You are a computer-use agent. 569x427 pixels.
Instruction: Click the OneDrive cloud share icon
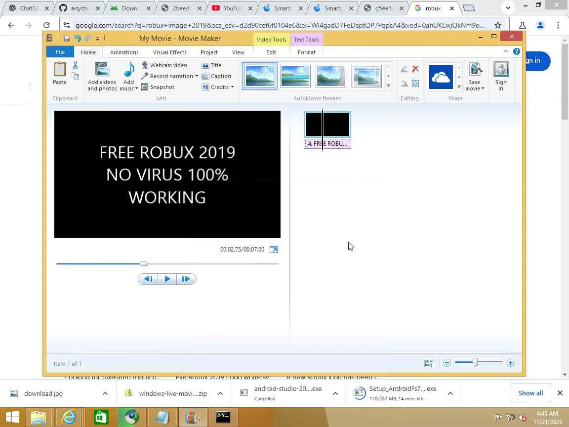click(441, 77)
